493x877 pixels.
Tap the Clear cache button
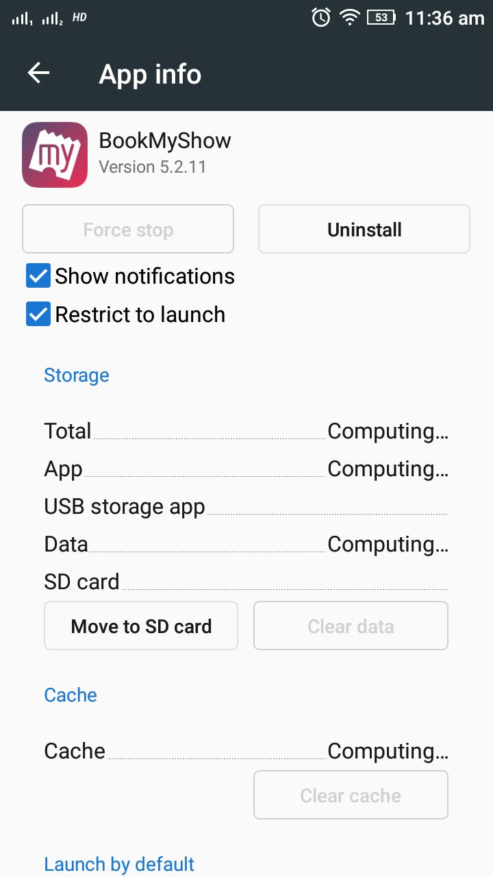tap(351, 795)
